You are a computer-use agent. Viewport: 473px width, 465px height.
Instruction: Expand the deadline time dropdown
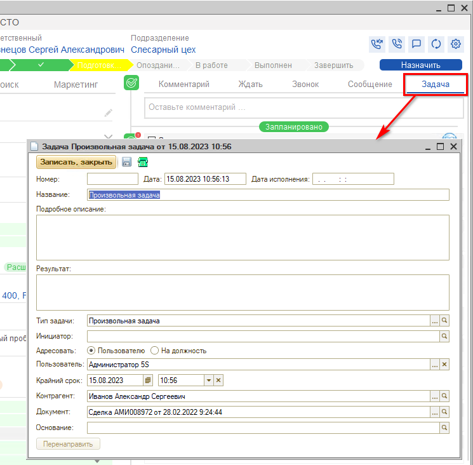208,380
